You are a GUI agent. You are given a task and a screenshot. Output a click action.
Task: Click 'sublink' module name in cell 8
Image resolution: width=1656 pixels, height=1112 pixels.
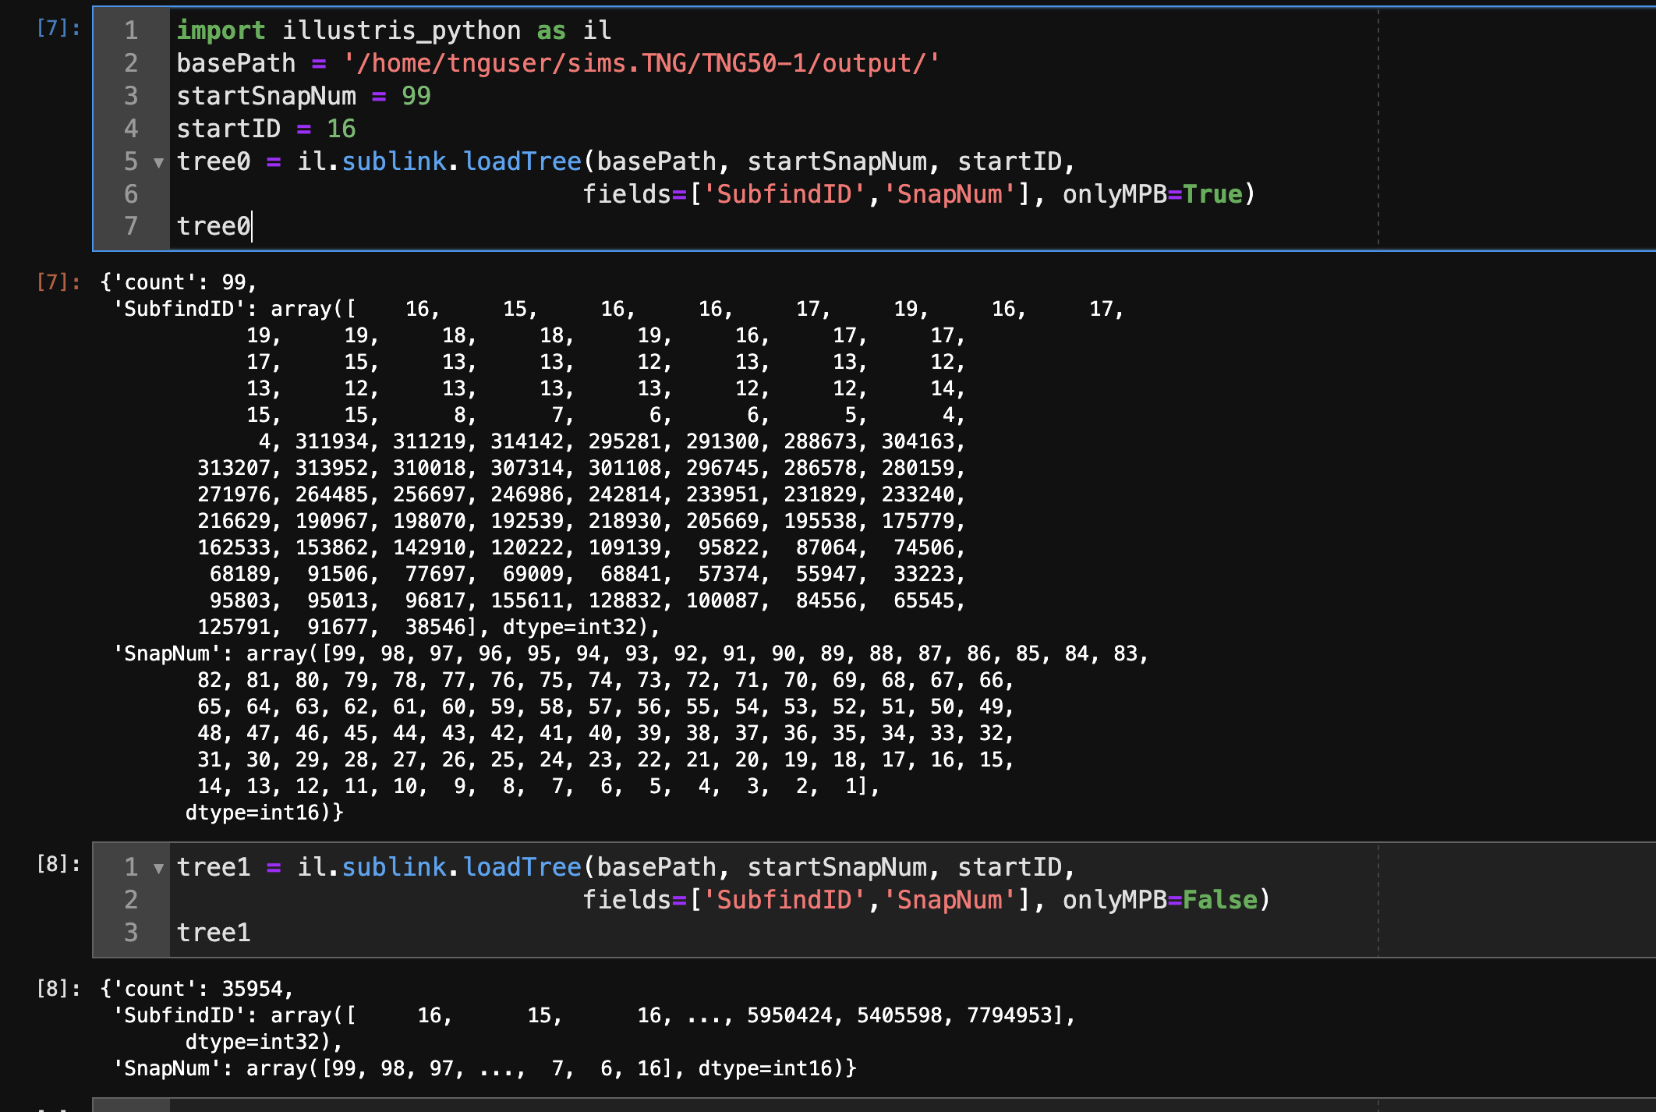pos(394,867)
